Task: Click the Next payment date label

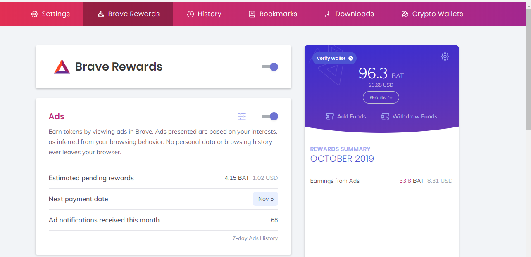Action: coord(78,199)
